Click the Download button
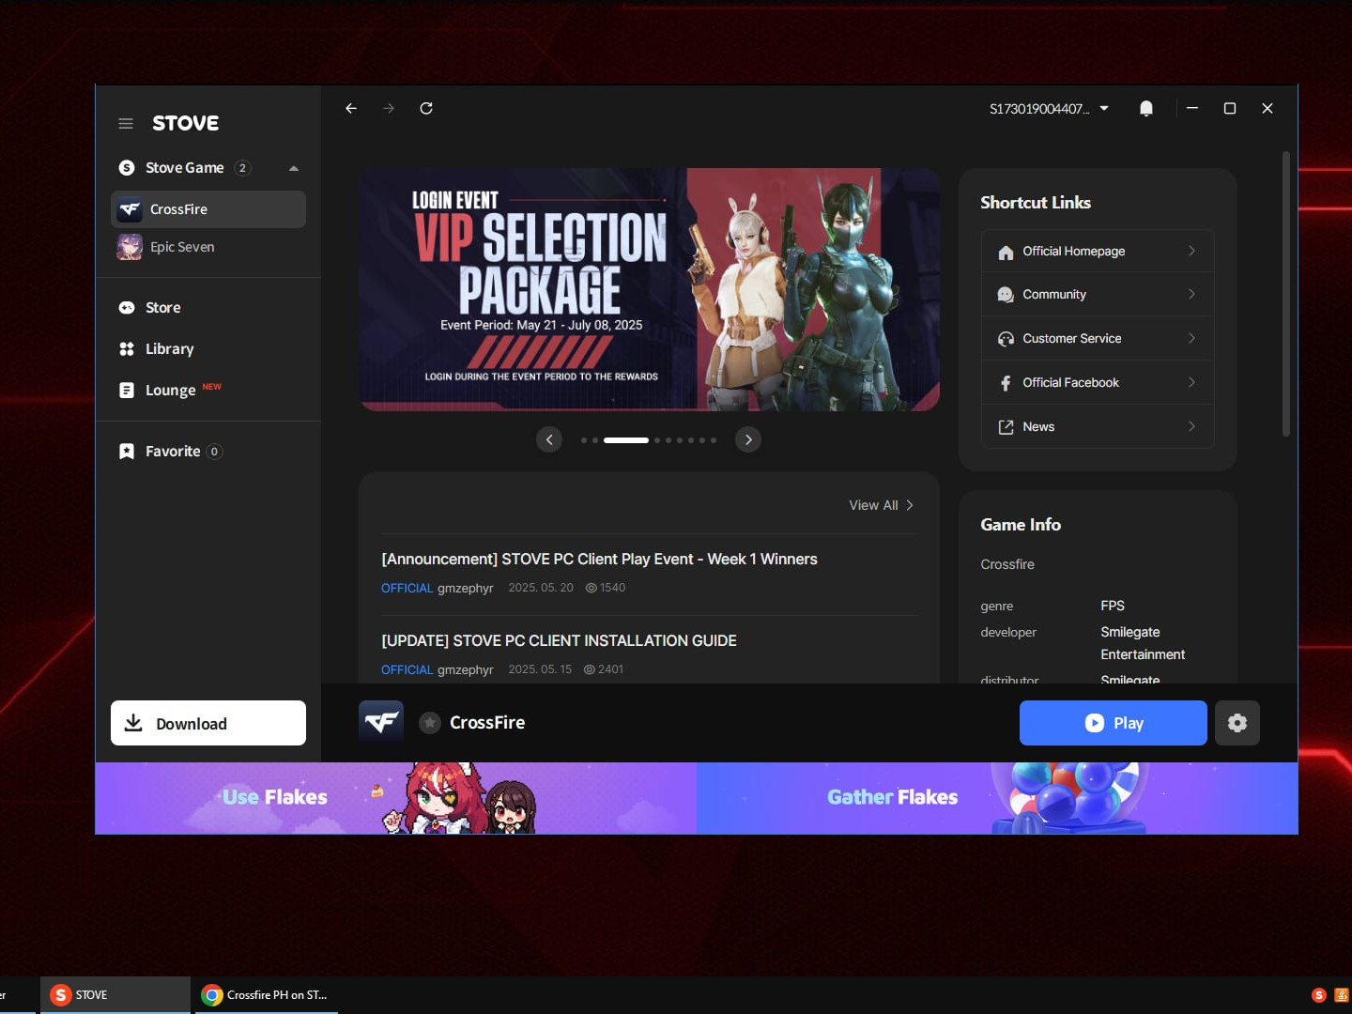 click(208, 723)
